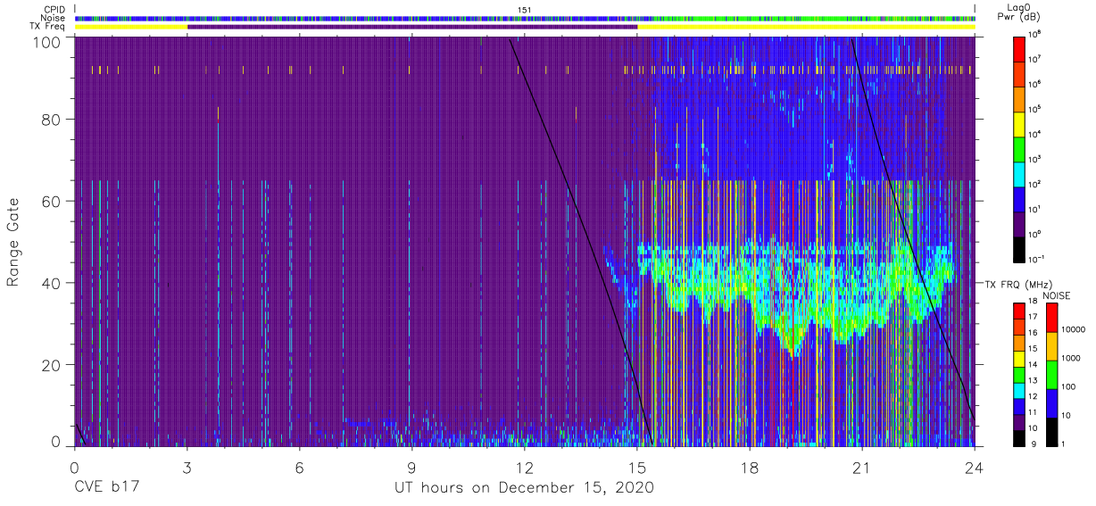1096x506 pixels.
Task: Click the multicolored Noise strip above the plot
Action: pyautogui.click(x=525, y=18)
